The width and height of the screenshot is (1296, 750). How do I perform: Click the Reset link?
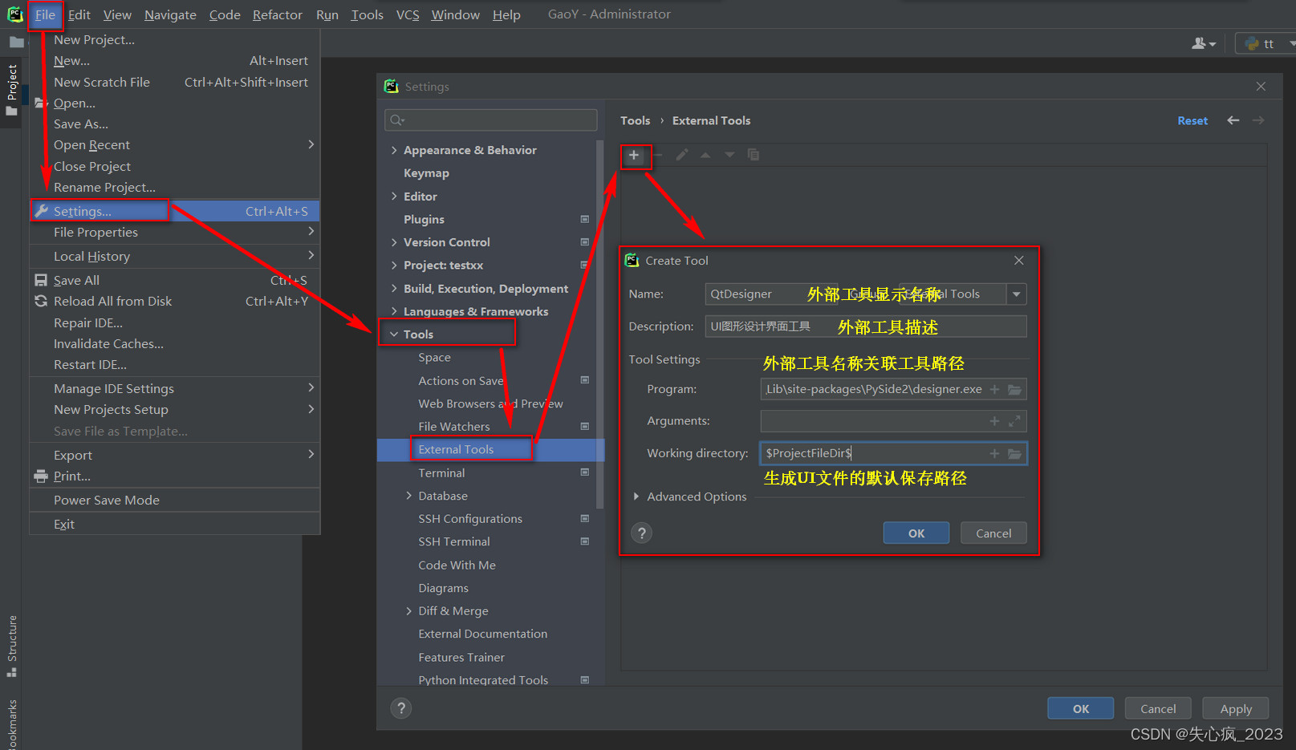(1192, 120)
